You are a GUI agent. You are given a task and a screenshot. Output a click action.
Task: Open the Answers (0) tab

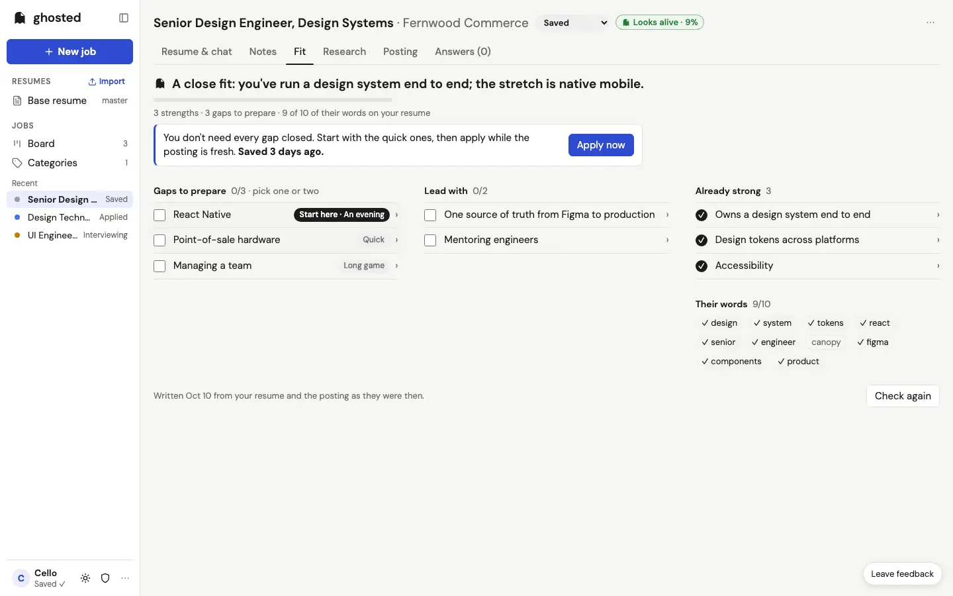tap(463, 52)
